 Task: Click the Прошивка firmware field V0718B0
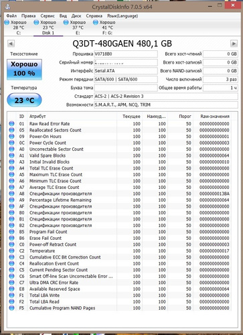[x=126, y=54]
